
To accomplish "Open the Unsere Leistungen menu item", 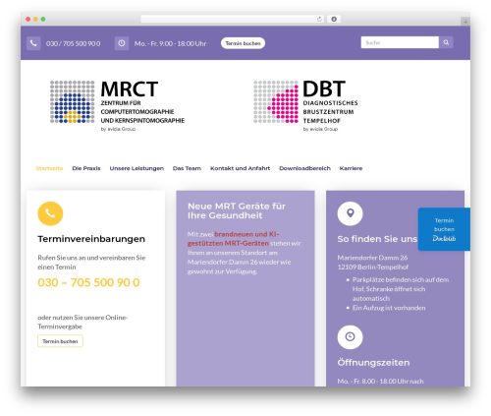I will point(136,168).
